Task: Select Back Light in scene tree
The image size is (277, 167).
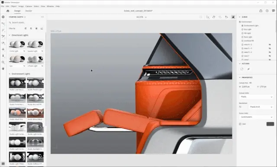Action: tap(248, 37)
